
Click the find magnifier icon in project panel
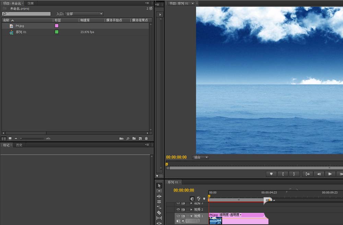(x=128, y=139)
